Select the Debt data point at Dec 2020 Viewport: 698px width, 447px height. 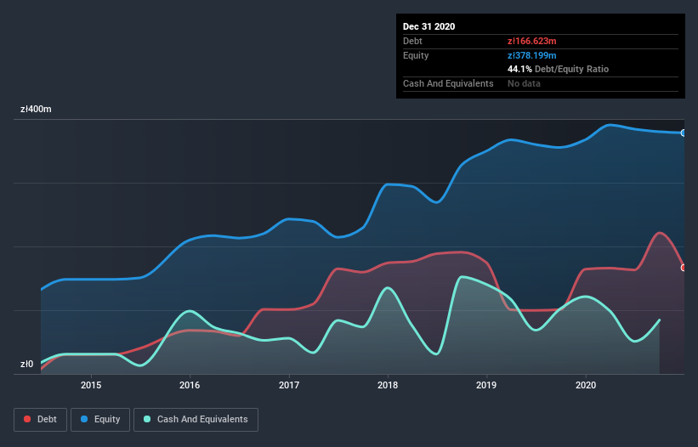click(684, 268)
